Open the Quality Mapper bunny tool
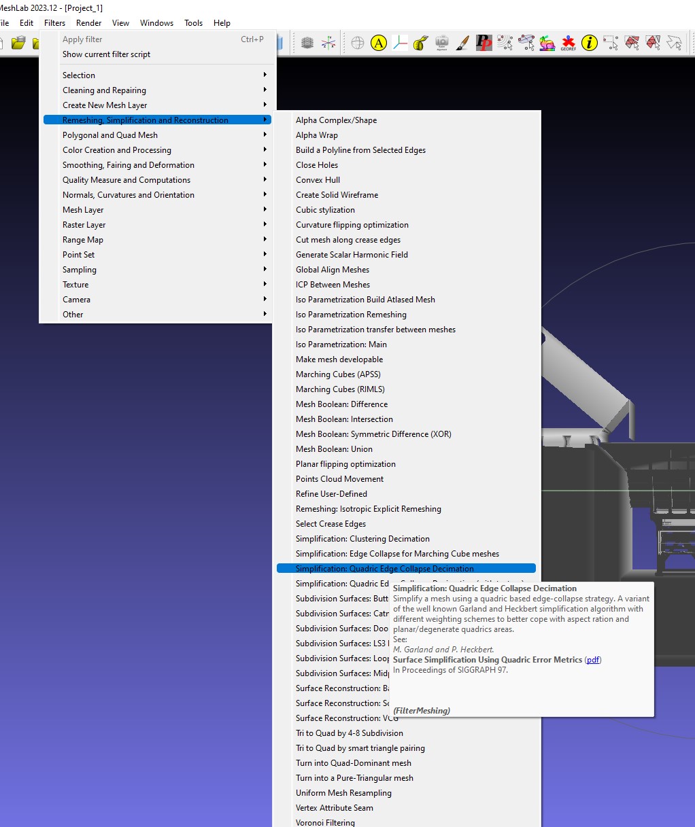Screen dimensions: 695x827 pos(547,43)
